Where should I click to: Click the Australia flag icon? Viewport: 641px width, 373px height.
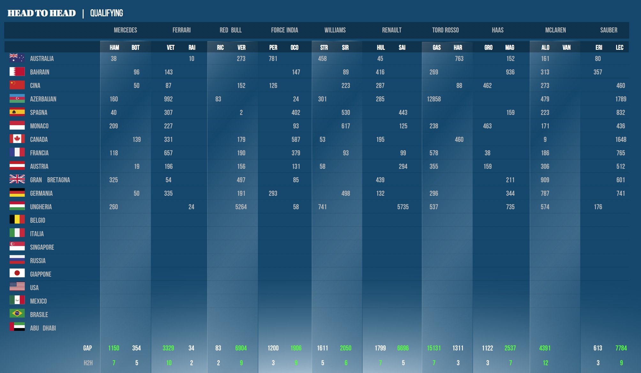pos(17,58)
